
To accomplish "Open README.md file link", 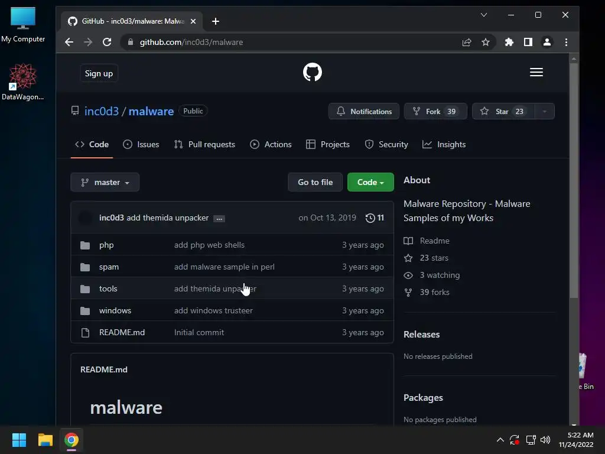I will pos(122,332).
